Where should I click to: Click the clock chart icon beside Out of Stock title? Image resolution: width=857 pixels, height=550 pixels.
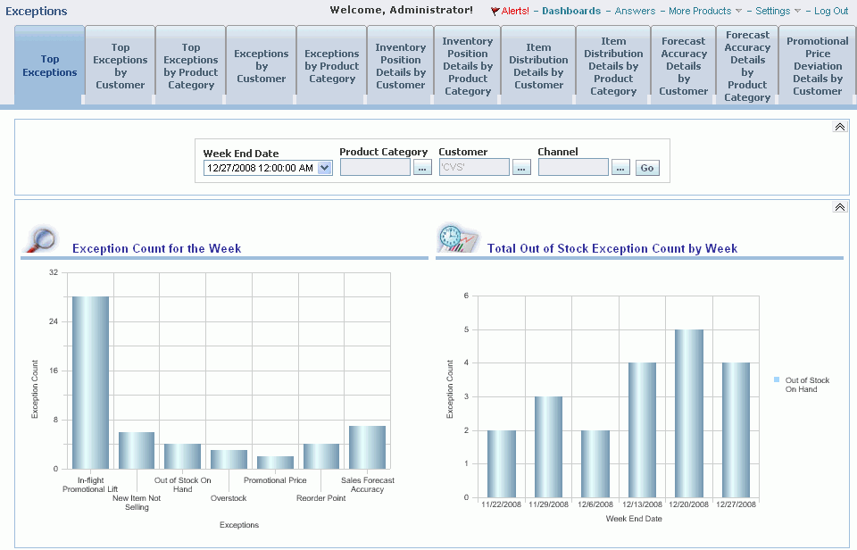[458, 238]
